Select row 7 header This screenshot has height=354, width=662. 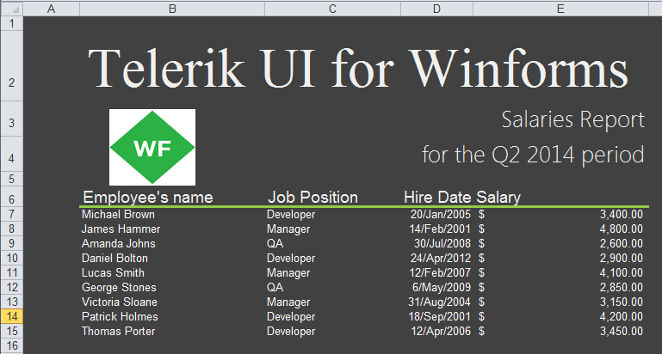coord(12,214)
